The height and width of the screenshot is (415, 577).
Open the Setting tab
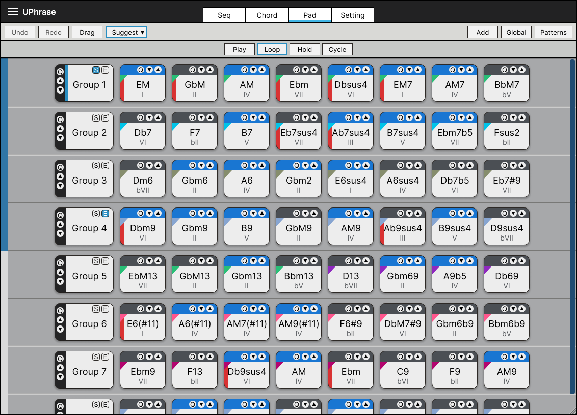coord(353,15)
